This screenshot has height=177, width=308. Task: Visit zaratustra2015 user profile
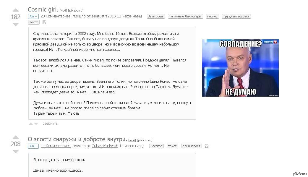103,16
